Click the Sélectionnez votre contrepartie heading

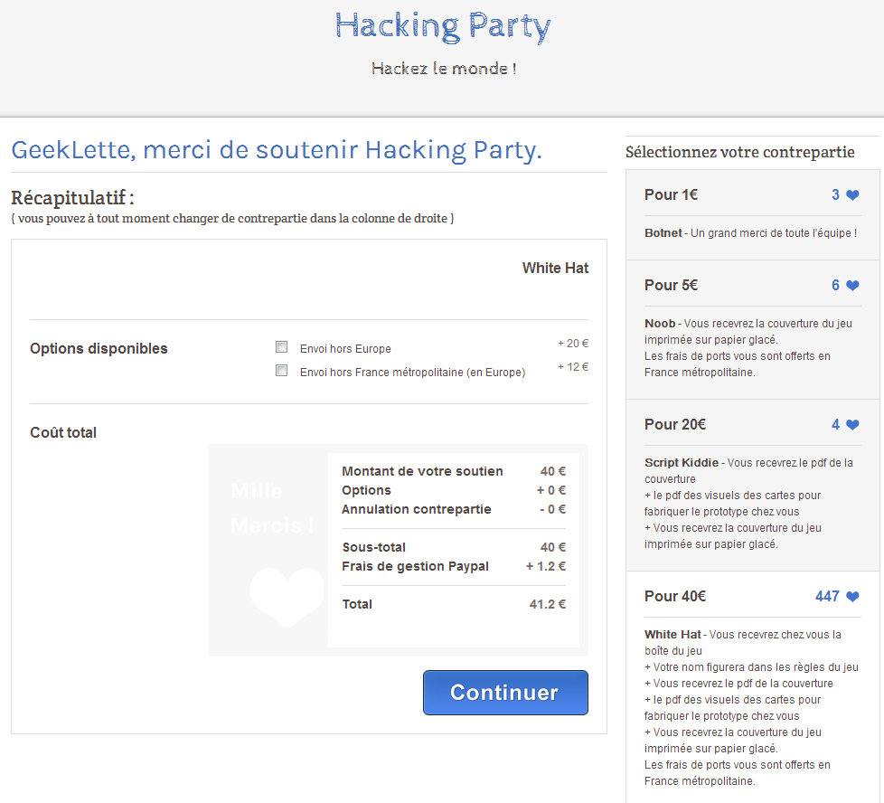[x=739, y=153]
